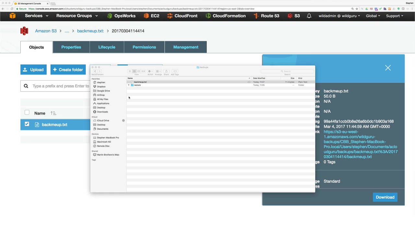Open the S3 shortcut in navbar
The image size is (415, 233).
click(x=293, y=16)
